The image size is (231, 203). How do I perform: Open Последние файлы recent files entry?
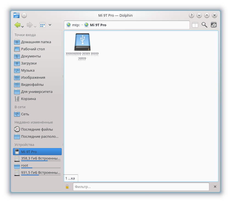click(x=37, y=129)
